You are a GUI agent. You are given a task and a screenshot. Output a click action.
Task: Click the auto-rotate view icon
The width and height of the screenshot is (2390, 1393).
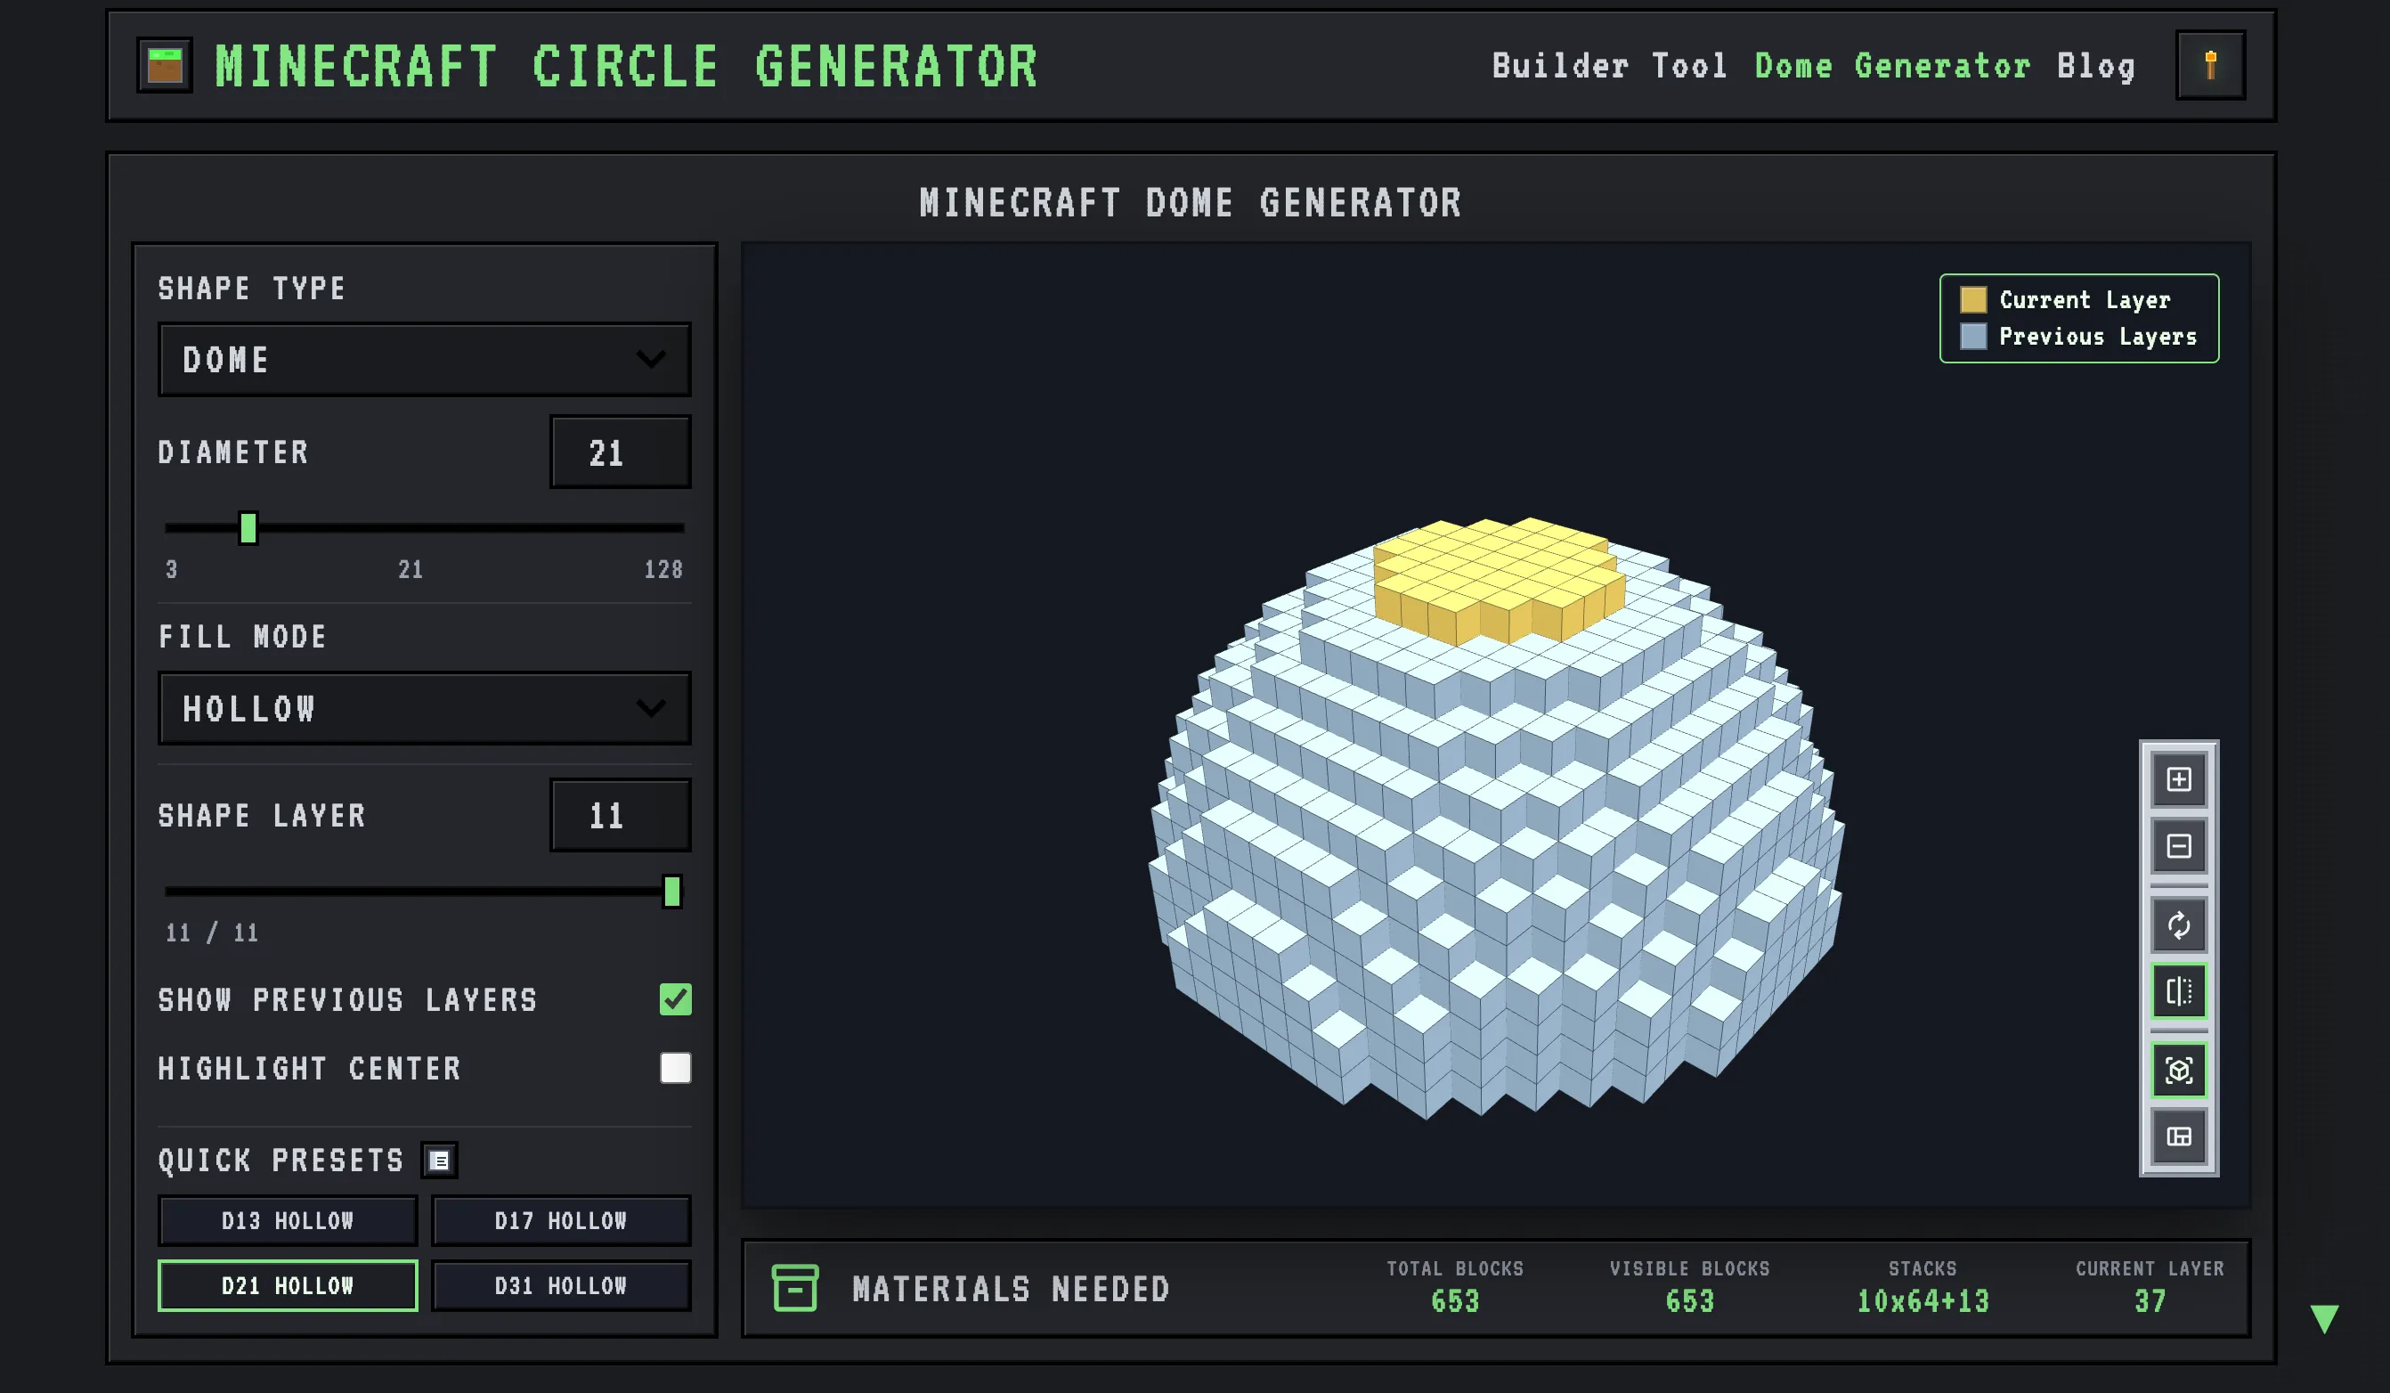tap(2178, 925)
